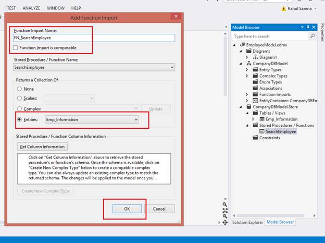Image resolution: width=325 pixels, height=243 pixels.
Task: Click the search magnifier icon in Model Browser
Action: coord(312,36)
